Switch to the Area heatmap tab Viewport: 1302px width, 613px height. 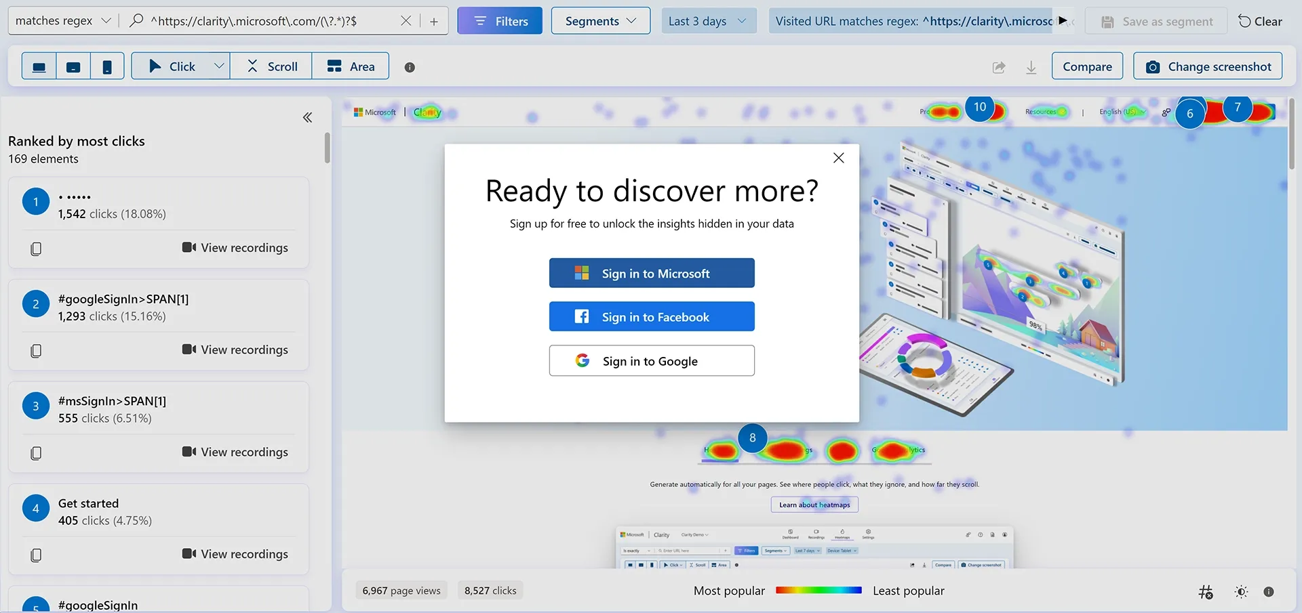tap(350, 66)
